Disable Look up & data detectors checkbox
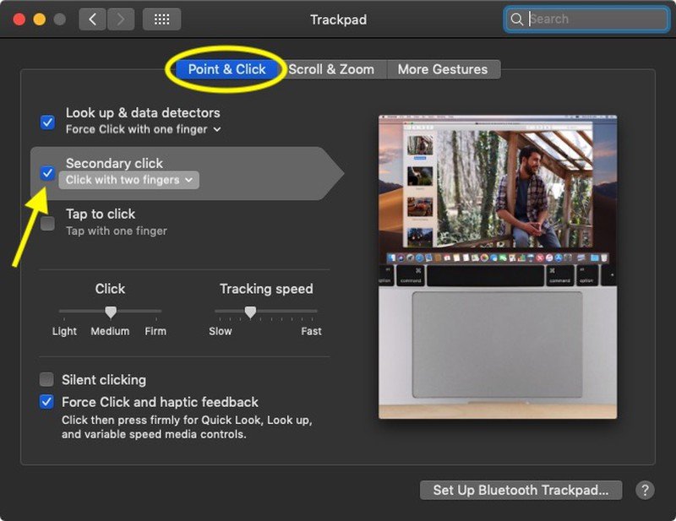The width and height of the screenshot is (676, 521). click(47, 122)
